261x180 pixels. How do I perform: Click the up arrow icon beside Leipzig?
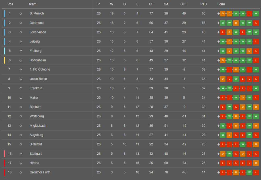[21, 42]
